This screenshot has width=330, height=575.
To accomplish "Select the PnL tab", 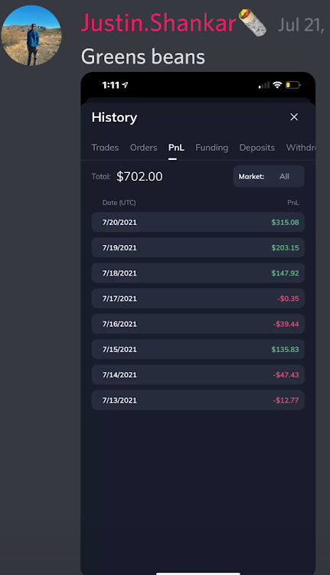I will pos(176,148).
